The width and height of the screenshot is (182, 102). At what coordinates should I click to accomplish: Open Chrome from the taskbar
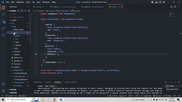pos(55,99)
